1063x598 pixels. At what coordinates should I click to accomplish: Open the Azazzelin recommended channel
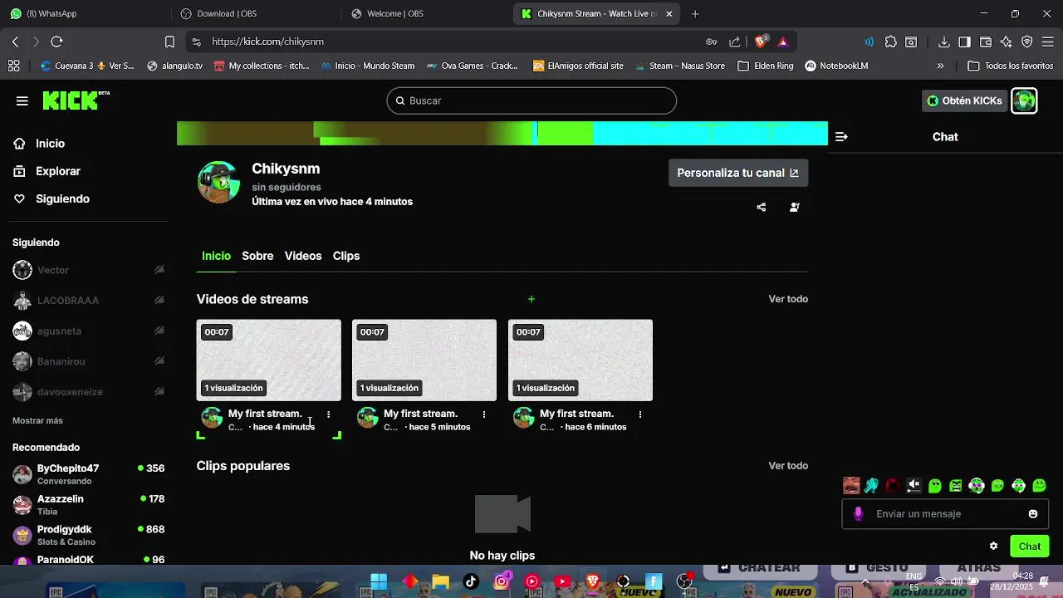point(88,504)
